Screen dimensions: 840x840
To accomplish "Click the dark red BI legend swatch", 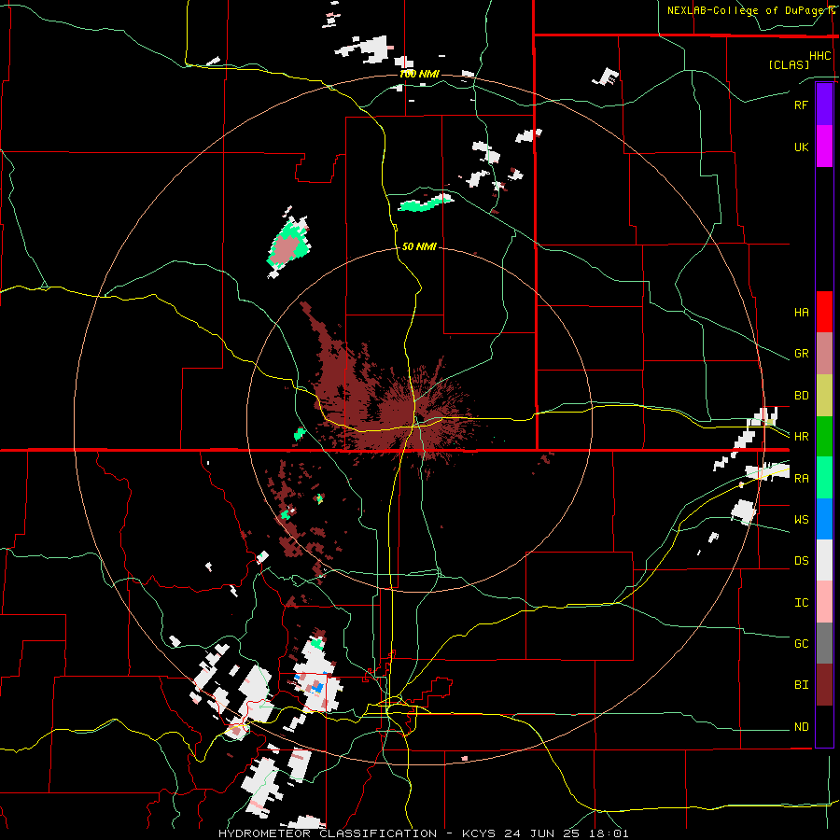I will tap(824, 685).
